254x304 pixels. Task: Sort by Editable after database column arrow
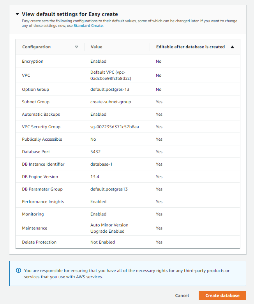233,47
